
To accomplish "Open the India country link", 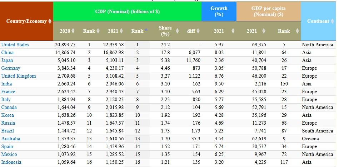I will [x=6, y=84].
